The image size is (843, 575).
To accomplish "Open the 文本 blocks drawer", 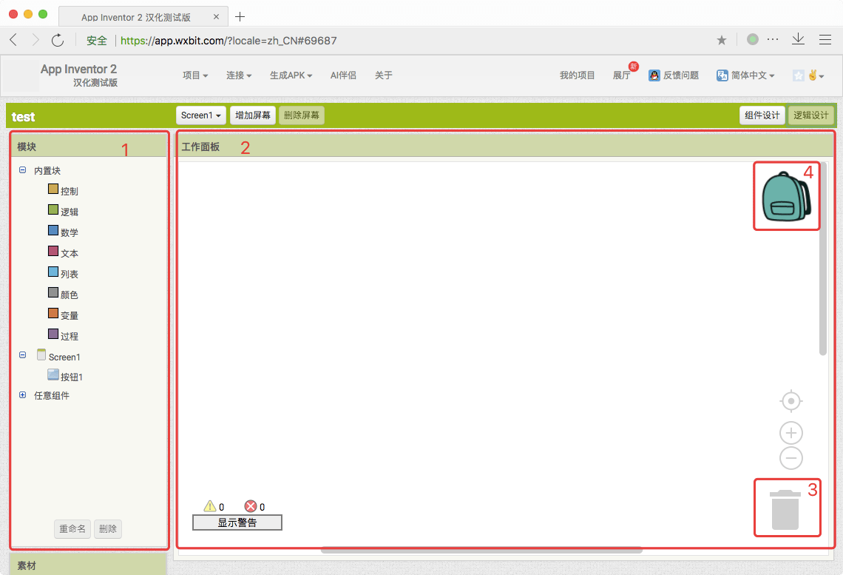I will (x=69, y=253).
